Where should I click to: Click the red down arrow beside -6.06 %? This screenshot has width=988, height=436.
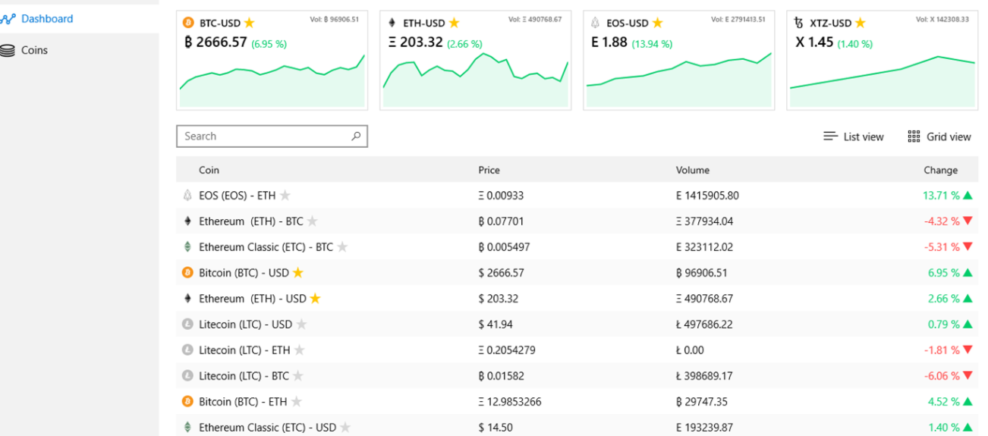[x=968, y=376]
